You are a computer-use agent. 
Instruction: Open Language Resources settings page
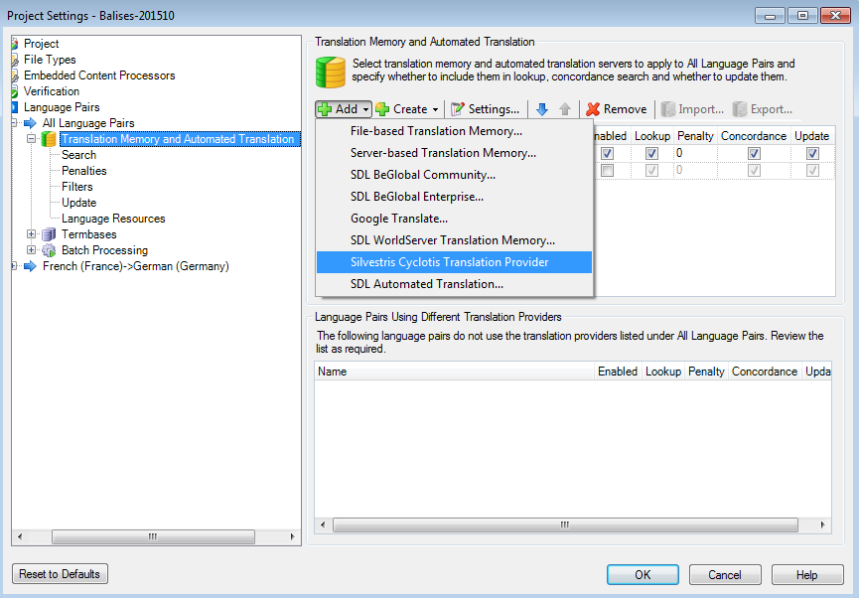point(113,219)
